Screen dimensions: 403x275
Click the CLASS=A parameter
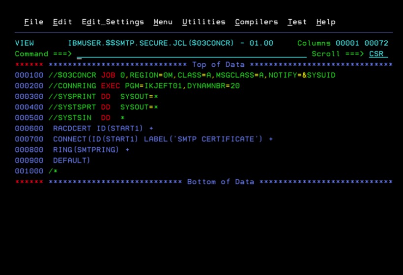point(194,75)
